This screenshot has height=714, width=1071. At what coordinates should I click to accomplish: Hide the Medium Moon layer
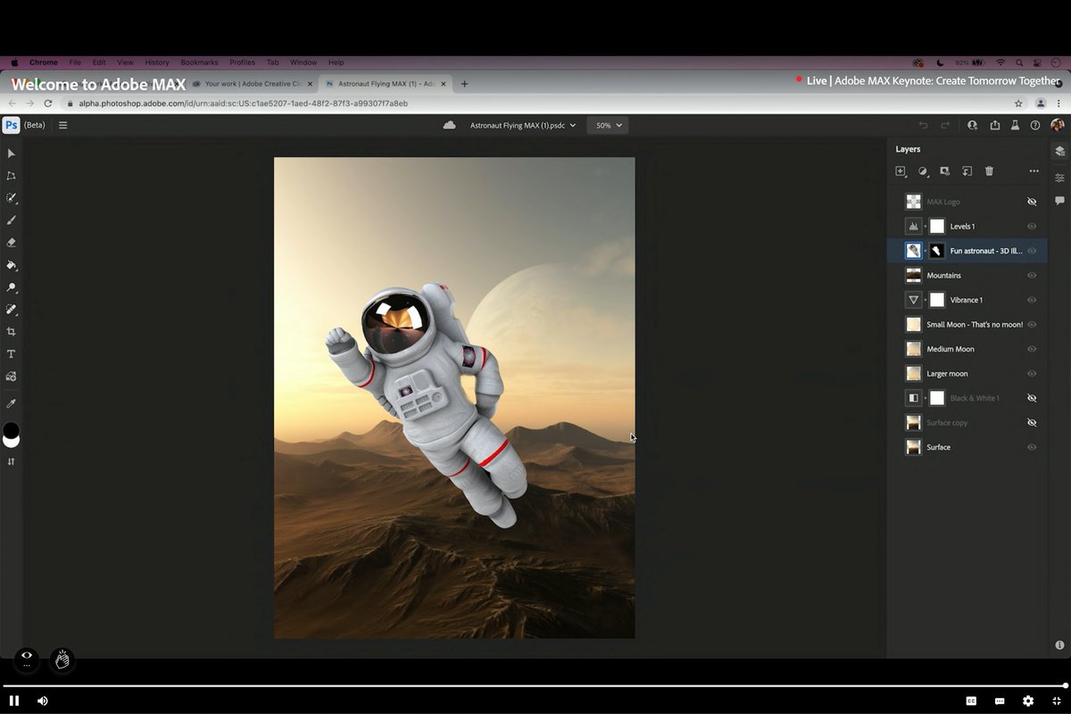[x=1032, y=349]
